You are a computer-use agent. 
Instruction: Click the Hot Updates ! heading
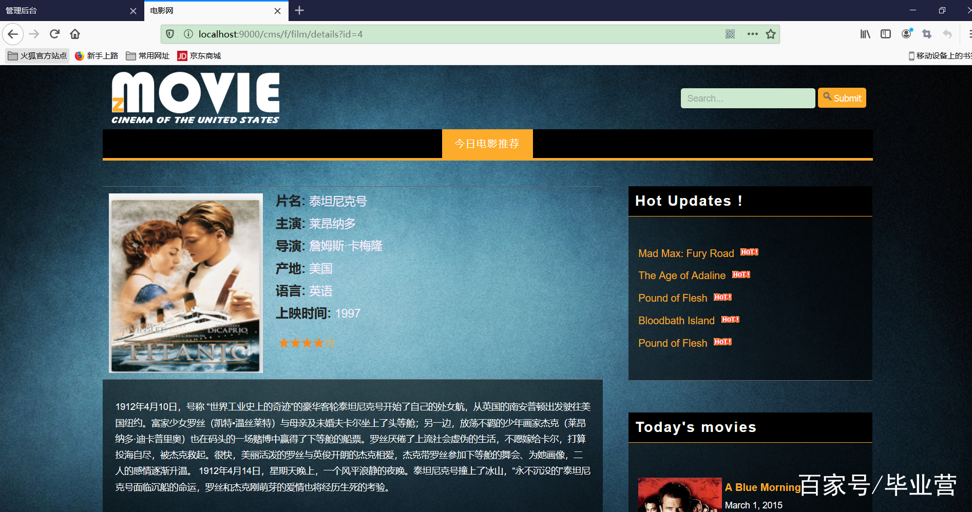[x=689, y=201]
